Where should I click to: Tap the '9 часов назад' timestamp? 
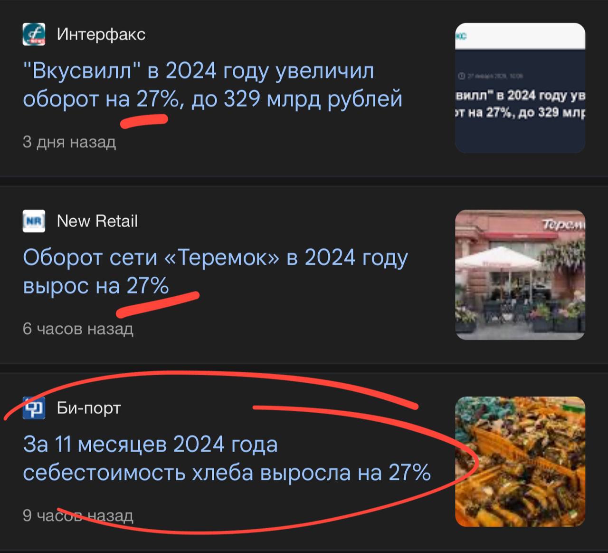click(78, 515)
